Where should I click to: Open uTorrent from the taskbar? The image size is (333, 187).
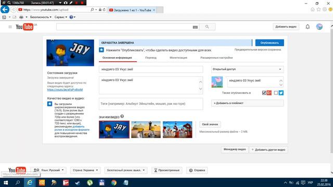[89, 182]
